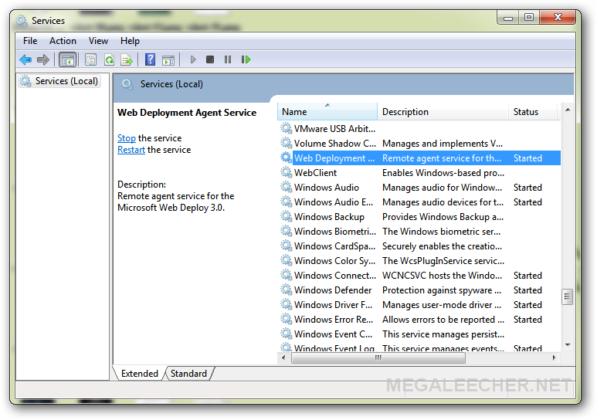Viewport: 597px width, 420px height.
Task: Open the Help menu
Action: pyautogui.click(x=130, y=41)
